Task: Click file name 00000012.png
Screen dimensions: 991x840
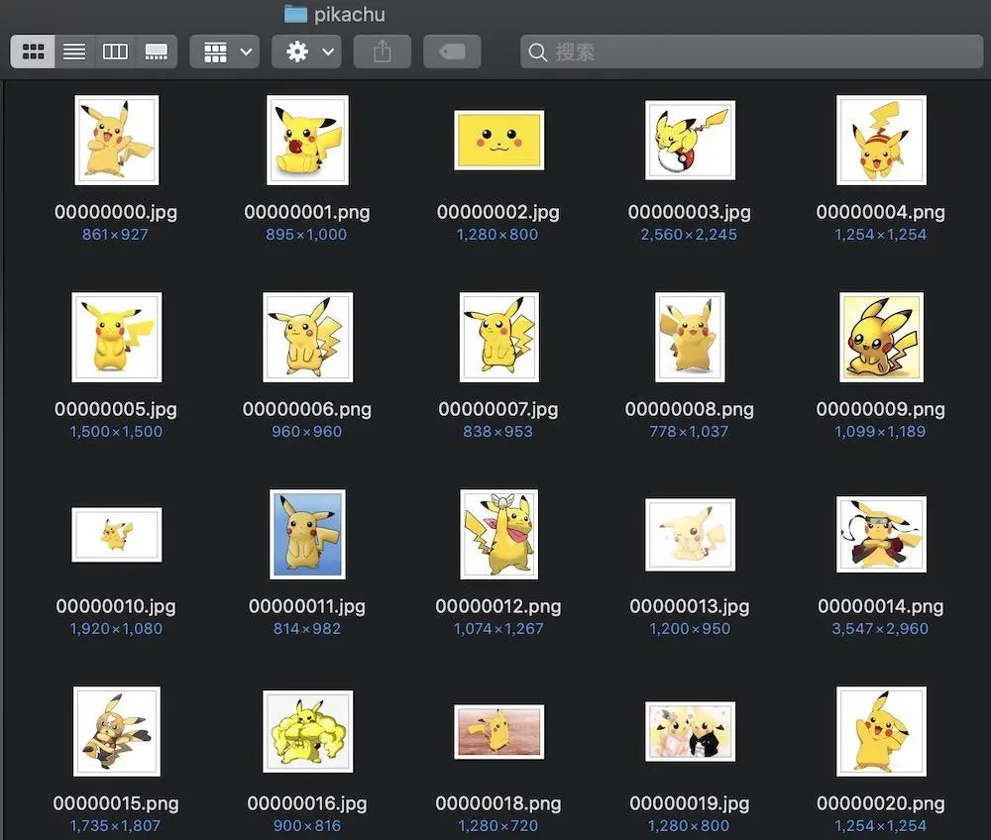Action: [498, 605]
